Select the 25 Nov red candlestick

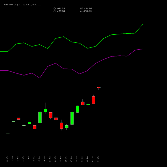coord(61,126)
